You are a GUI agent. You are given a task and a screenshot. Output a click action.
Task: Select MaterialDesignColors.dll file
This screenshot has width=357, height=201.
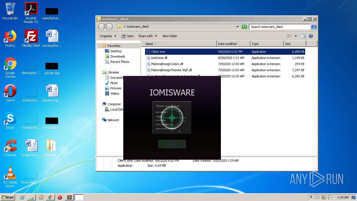click(x=225, y=64)
